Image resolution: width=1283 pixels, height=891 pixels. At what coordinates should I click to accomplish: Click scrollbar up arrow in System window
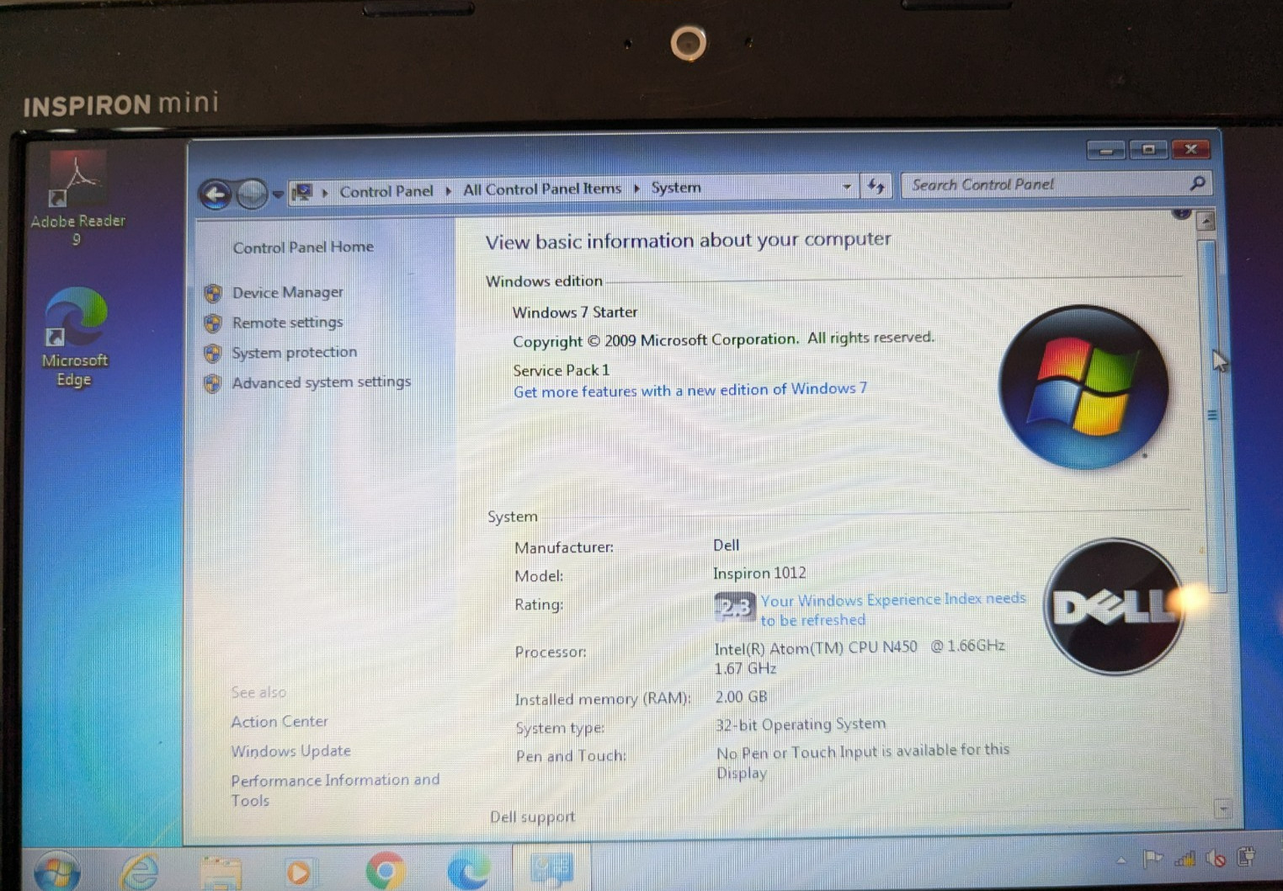click(x=1206, y=221)
